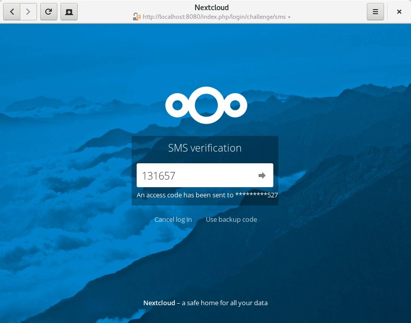Click the safe home slogan text
411x323 pixels.
(225, 303)
